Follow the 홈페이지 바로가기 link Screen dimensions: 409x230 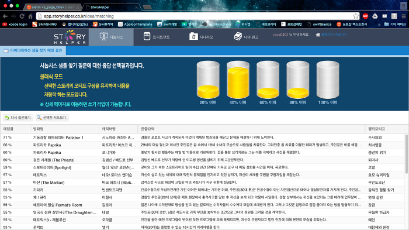tap(334, 35)
